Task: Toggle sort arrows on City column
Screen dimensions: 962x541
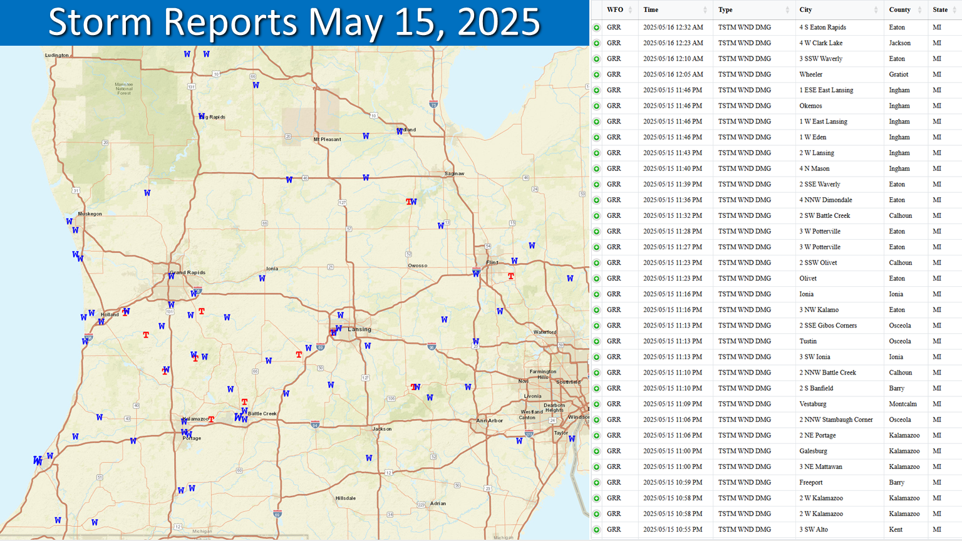Action: (876, 9)
